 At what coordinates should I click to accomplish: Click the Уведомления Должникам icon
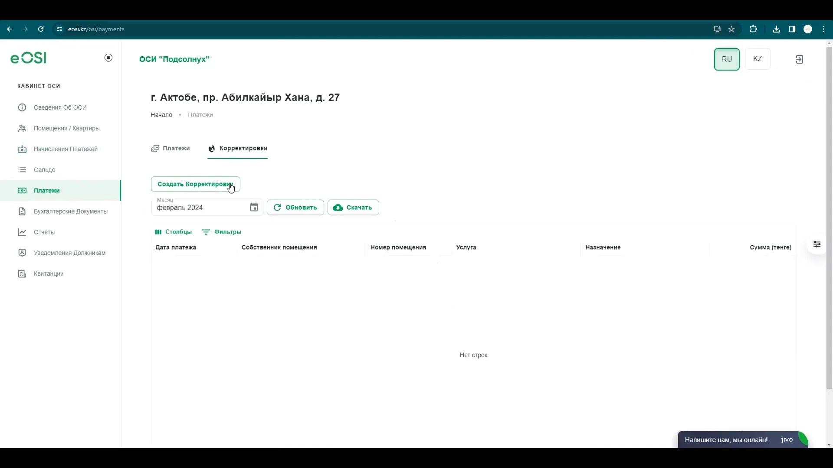pos(22,253)
